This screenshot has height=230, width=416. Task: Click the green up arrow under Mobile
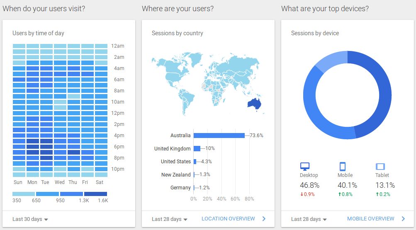click(339, 194)
